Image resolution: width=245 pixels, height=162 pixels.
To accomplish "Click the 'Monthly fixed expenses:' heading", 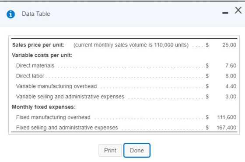I will click(44, 107).
